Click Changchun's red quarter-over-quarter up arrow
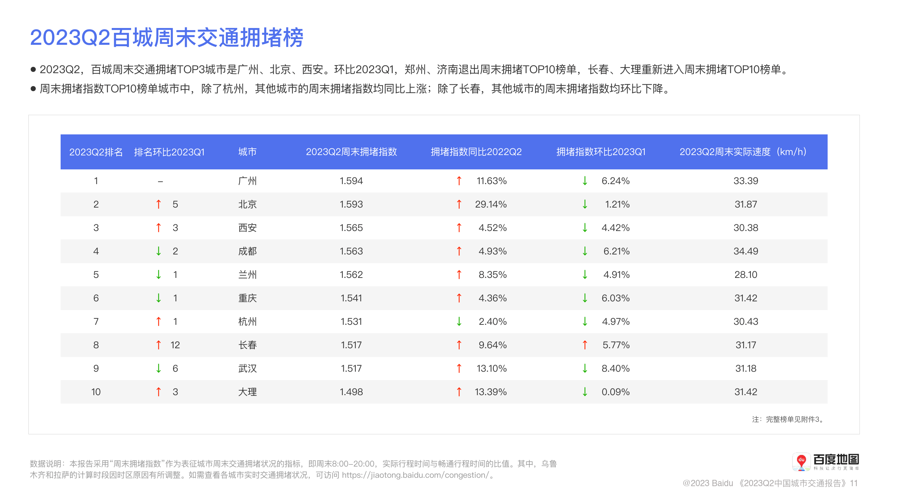This screenshot has width=897, height=504. tap(585, 345)
